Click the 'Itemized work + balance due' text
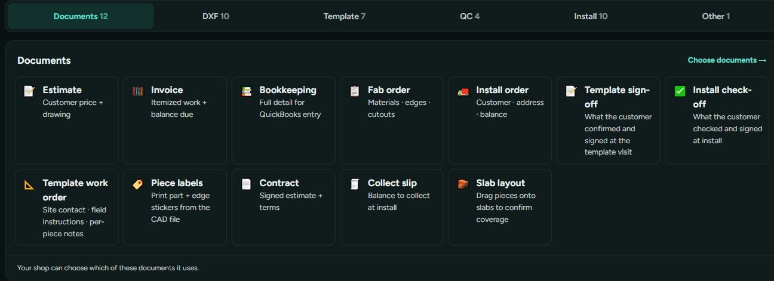Image resolution: width=774 pixels, height=281 pixels. [179, 109]
